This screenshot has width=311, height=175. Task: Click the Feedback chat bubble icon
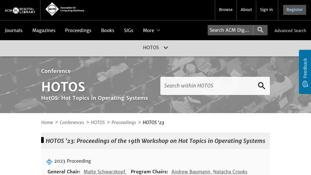coord(305,84)
